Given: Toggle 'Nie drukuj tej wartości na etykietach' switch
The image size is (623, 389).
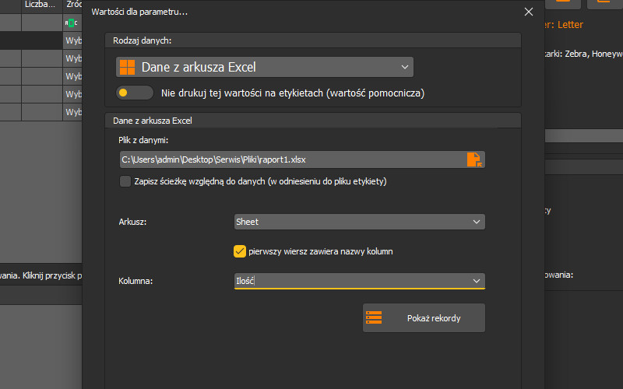Looking at the screenshot, I should (x=134, y=93).
